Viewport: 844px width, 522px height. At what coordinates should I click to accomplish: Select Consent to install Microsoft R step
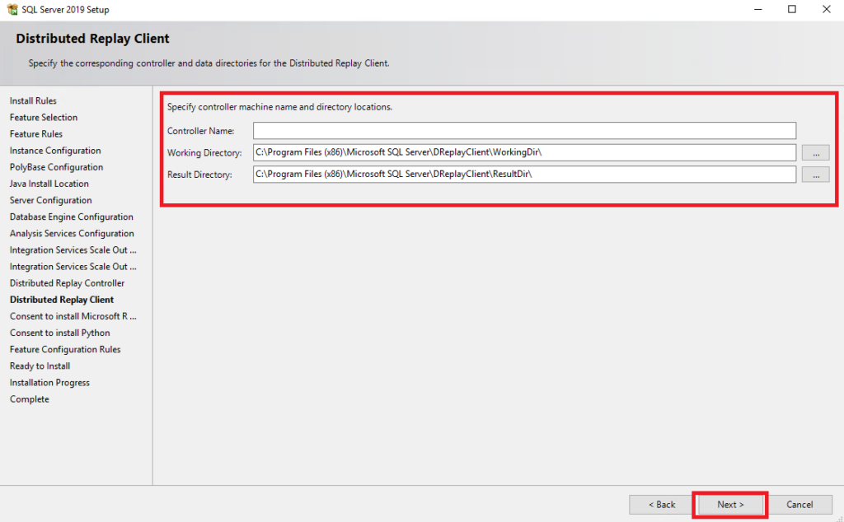73,316
